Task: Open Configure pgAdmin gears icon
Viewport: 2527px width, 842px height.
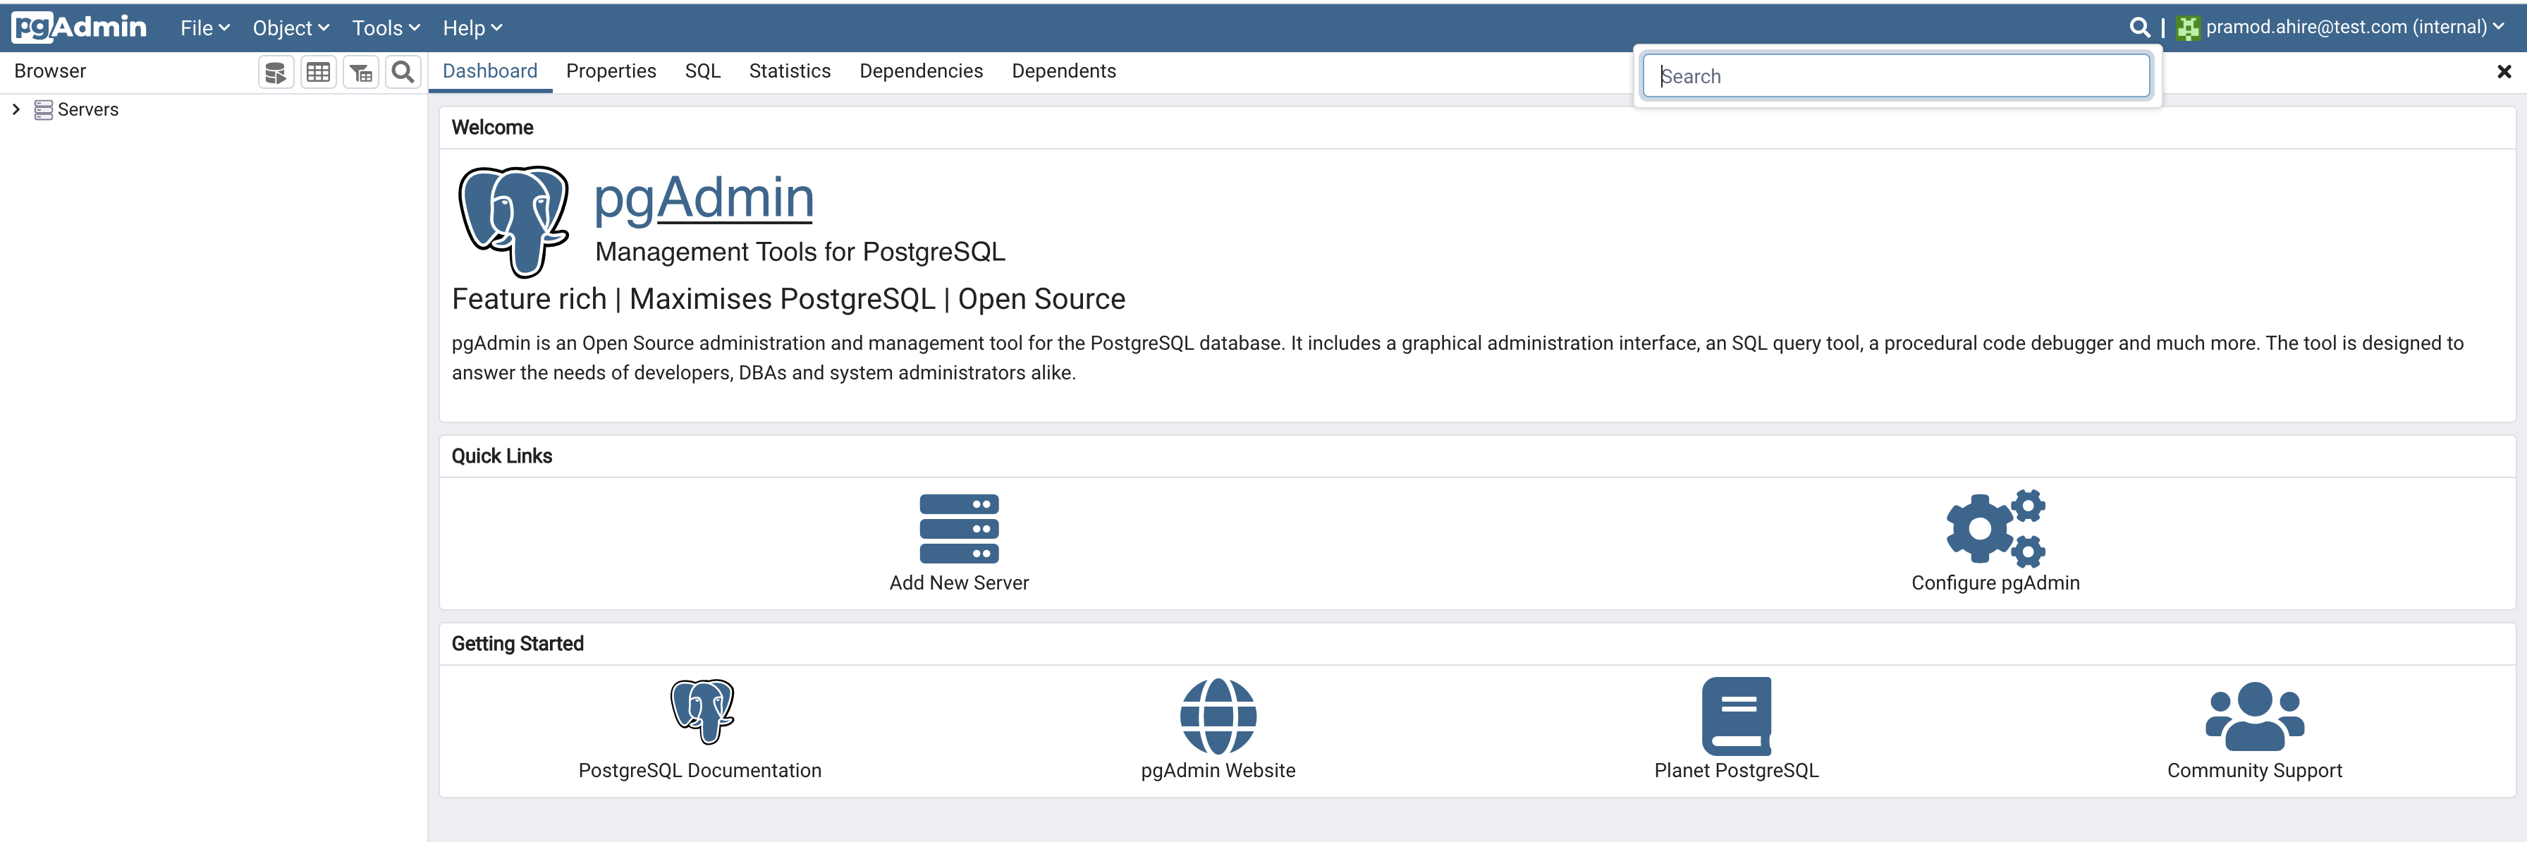Action: click(x=1995, y=528)
